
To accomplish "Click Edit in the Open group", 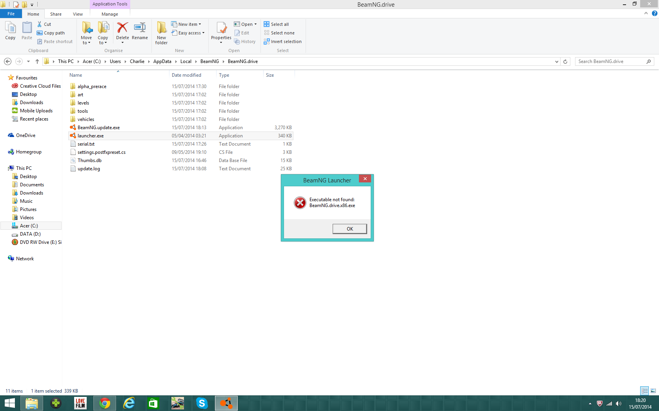I will 242,33.
